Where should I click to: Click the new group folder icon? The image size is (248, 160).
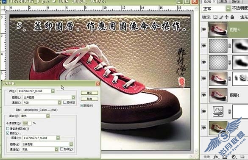tap(242, 157)
